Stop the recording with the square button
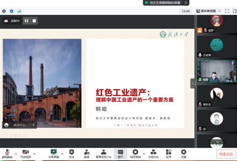 [x=34, y=21]
